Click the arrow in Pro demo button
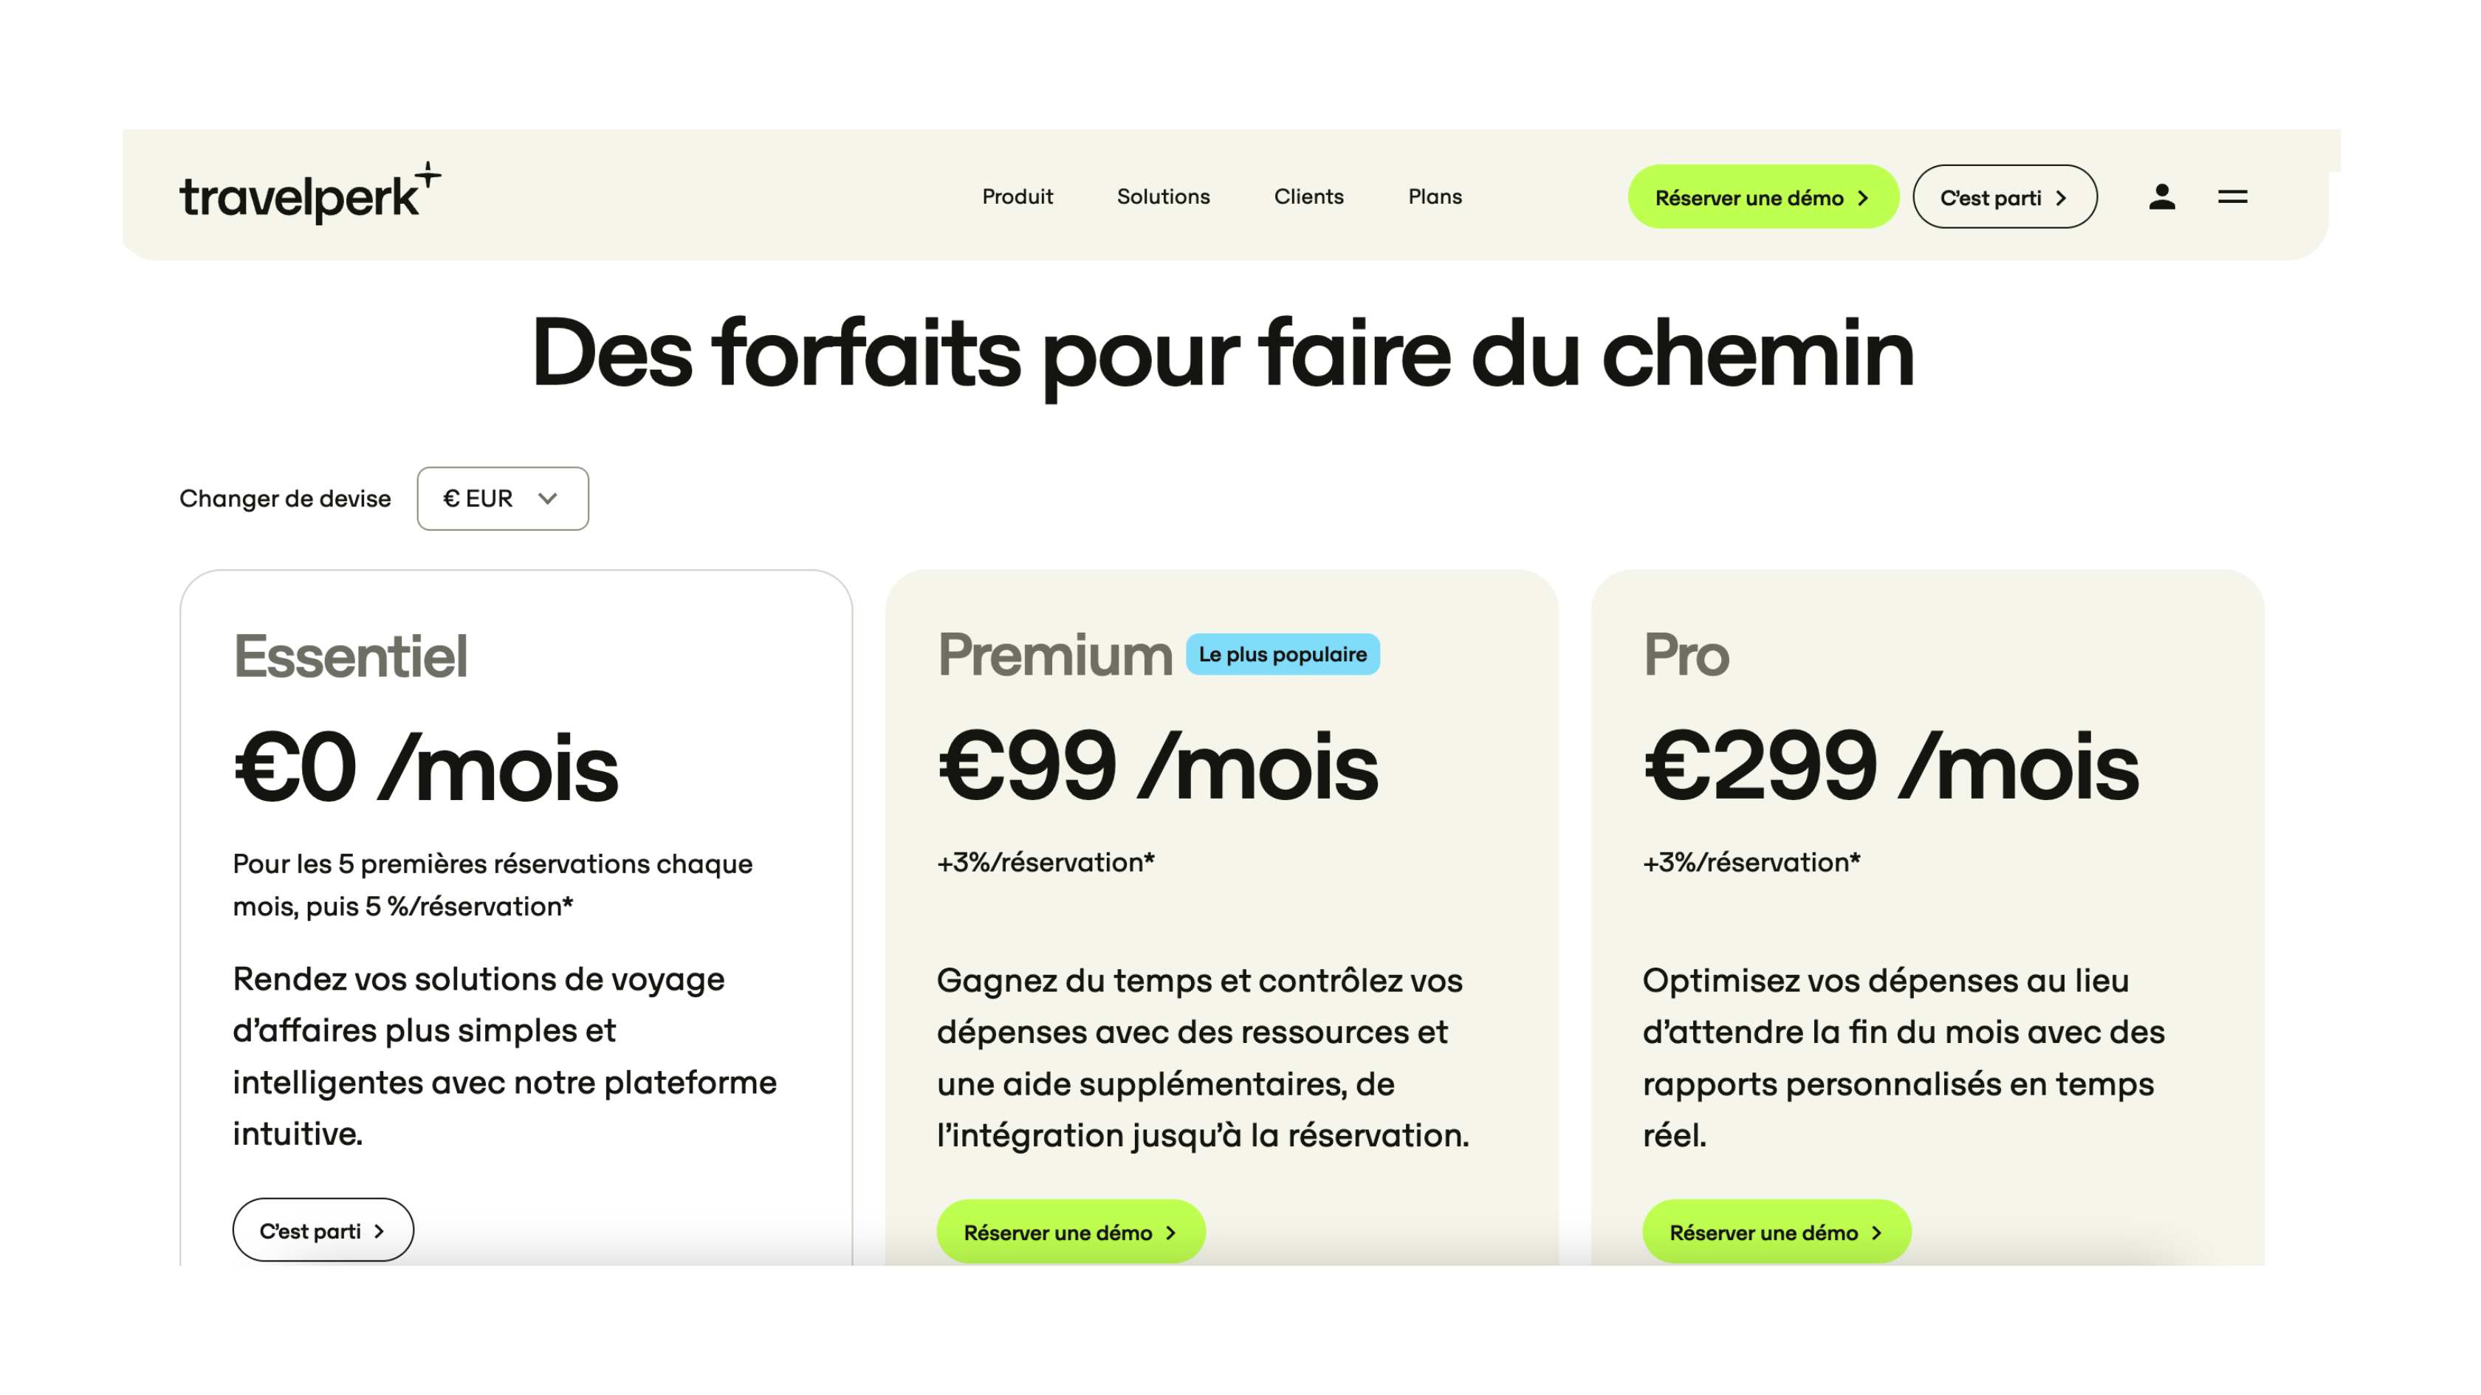The width and height of the screenshot is (2481, 1395). click(1876, 1233)
